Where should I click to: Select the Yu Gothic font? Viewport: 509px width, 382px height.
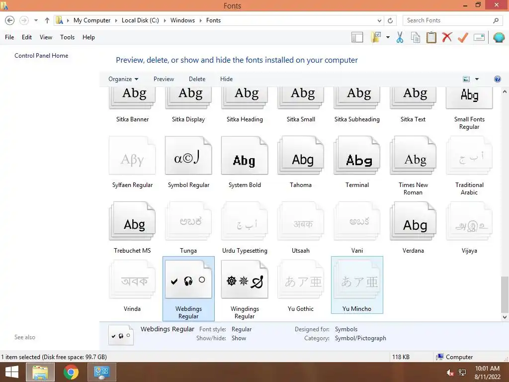tap(301, 286)
